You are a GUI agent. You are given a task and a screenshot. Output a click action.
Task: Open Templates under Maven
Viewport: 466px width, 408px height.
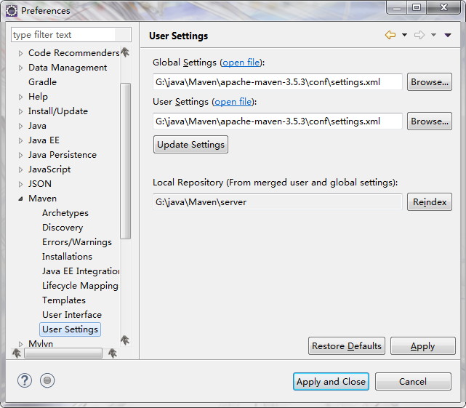pos(64,300)
